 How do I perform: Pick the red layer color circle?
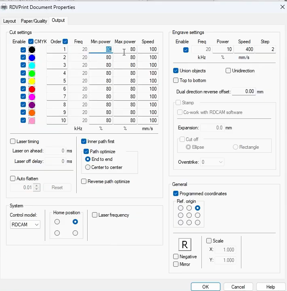tap(32, 89)
